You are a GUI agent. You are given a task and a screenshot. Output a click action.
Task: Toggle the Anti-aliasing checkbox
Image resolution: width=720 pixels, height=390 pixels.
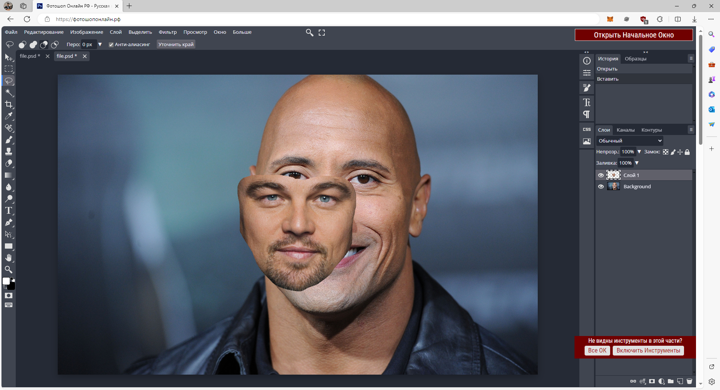coord(111,45)
